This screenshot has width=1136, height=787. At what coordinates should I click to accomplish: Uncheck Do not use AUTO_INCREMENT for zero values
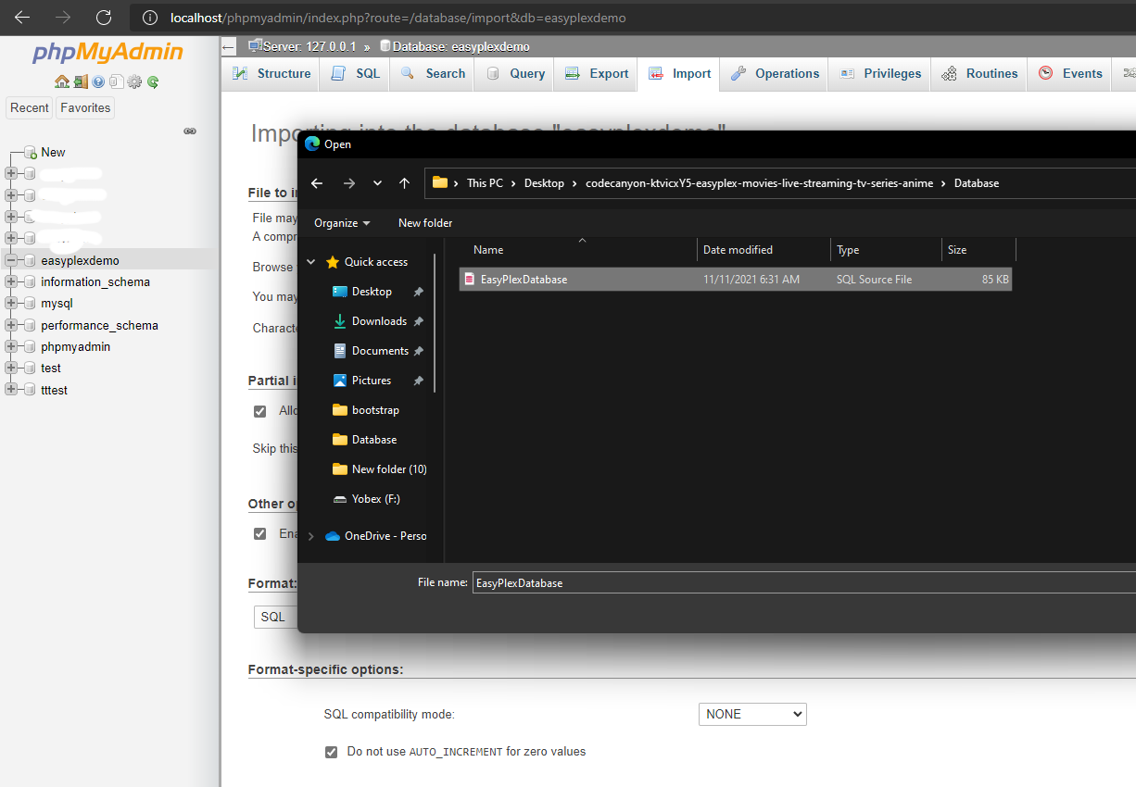point(331,752)
